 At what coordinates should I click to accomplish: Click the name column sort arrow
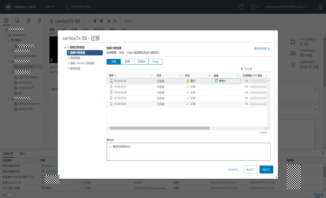115,76
